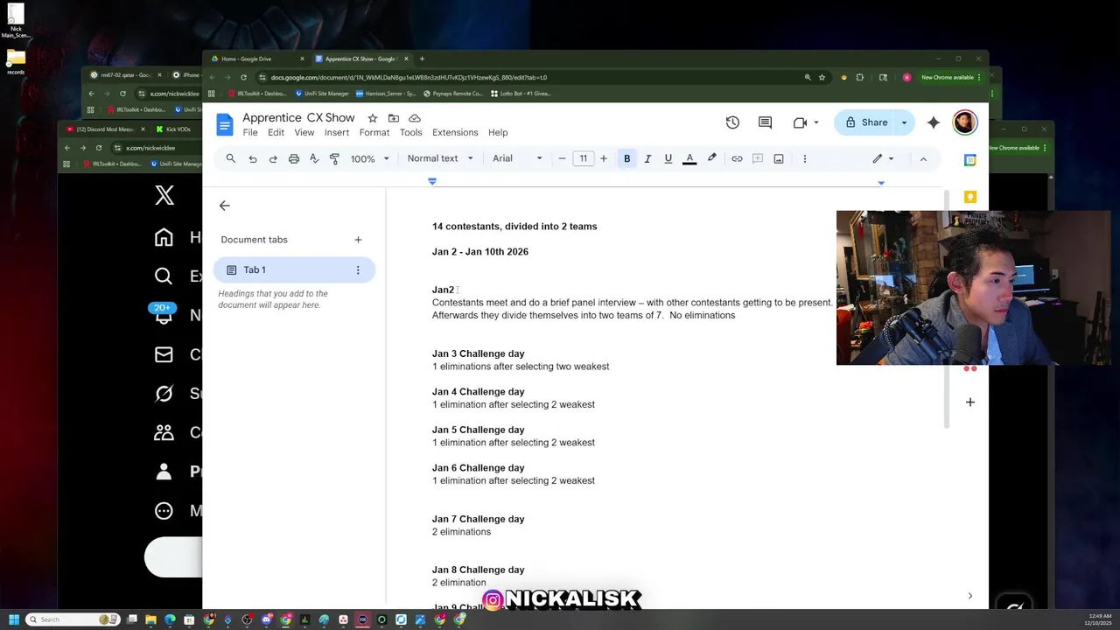Open version history clock icon
Viewport: 1120px width, 630px height.
(x=732, y=122)
